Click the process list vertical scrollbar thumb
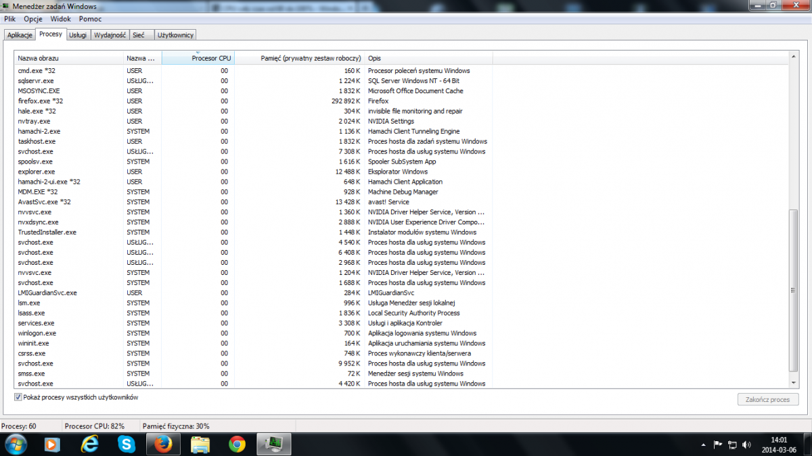 794,290
